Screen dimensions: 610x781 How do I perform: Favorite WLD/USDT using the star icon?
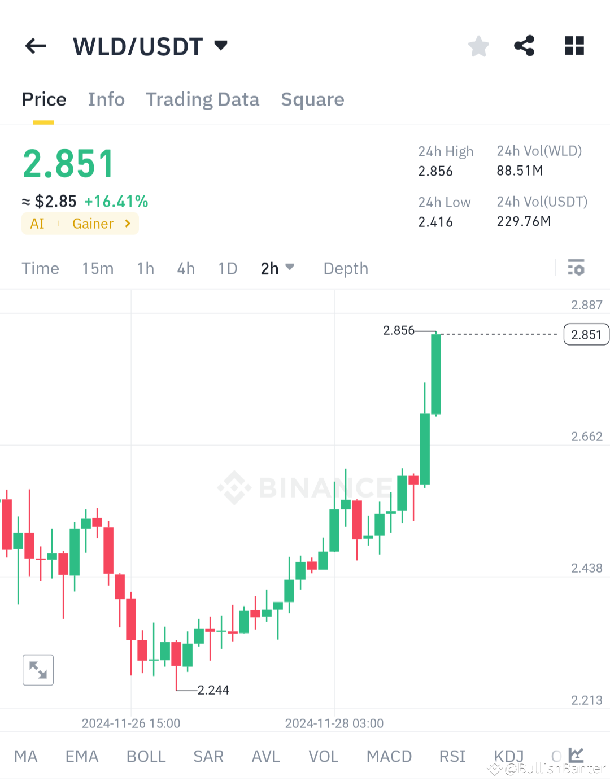(x=478, y=46)
